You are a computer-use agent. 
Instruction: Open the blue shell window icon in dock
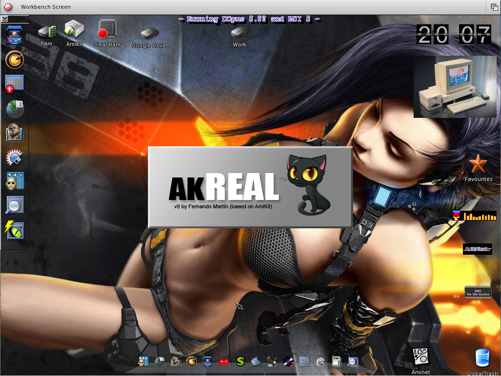[305, 362]
